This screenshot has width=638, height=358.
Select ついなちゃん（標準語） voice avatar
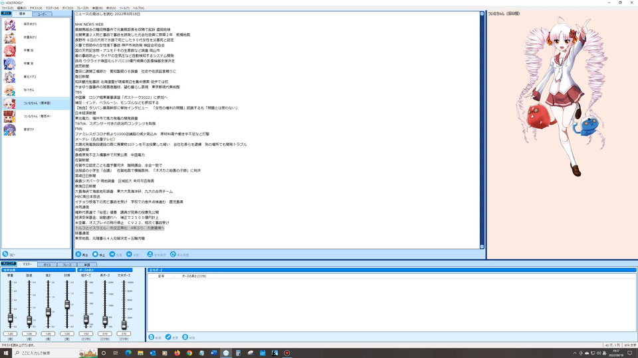click(x=10, y=103)
